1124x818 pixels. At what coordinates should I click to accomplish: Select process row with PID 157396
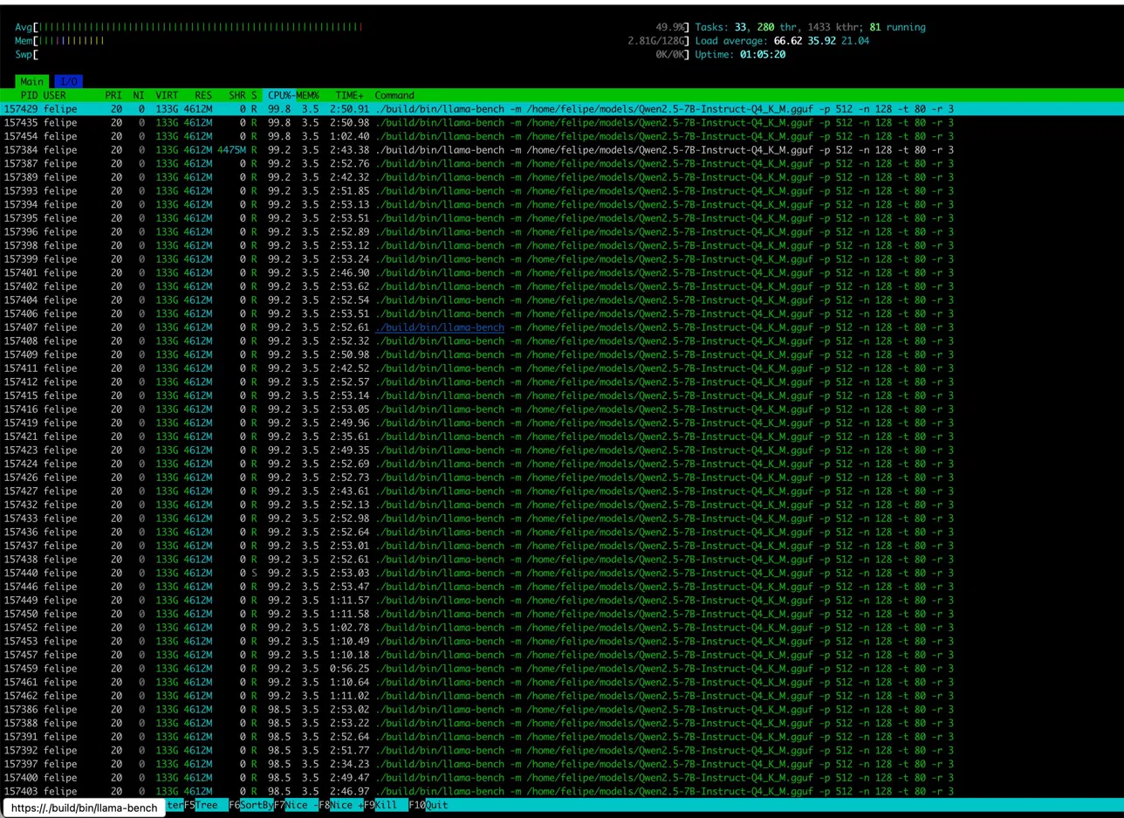coord(562,231)
